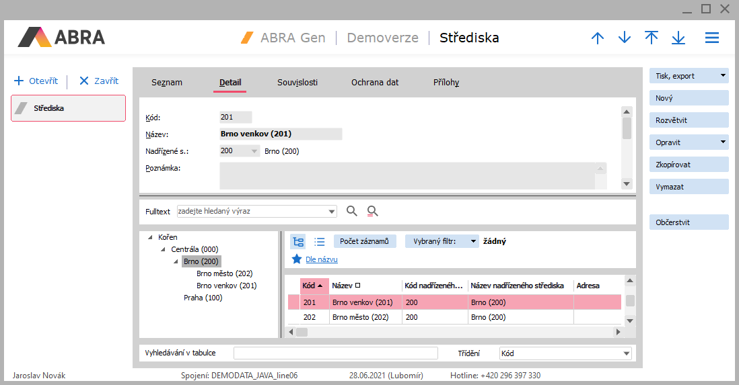The image size is (739, 385).
Task: Click the advanced search magnifier icon
Action: (372, 211)
